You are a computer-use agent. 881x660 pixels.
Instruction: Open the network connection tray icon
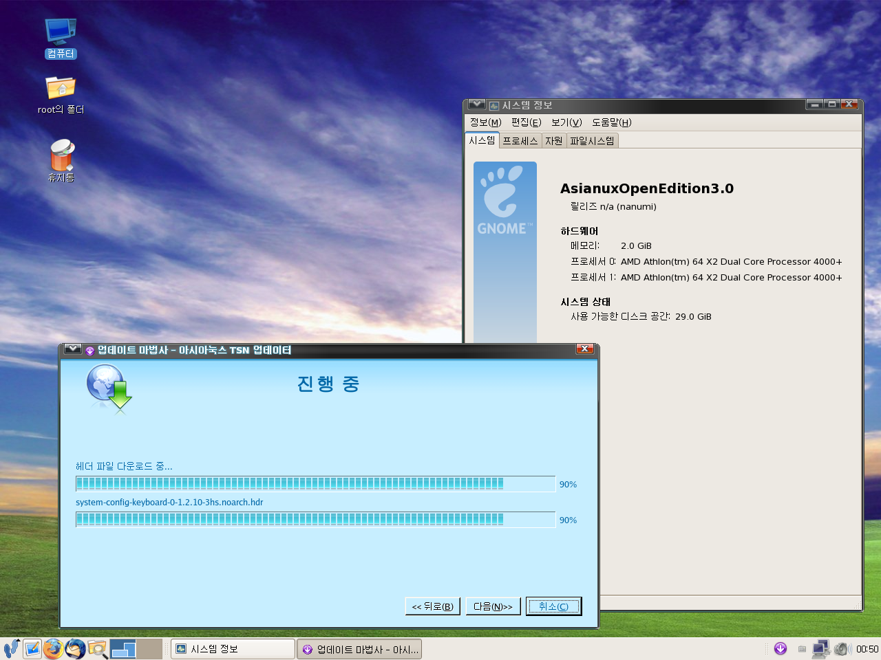(821, 648)
